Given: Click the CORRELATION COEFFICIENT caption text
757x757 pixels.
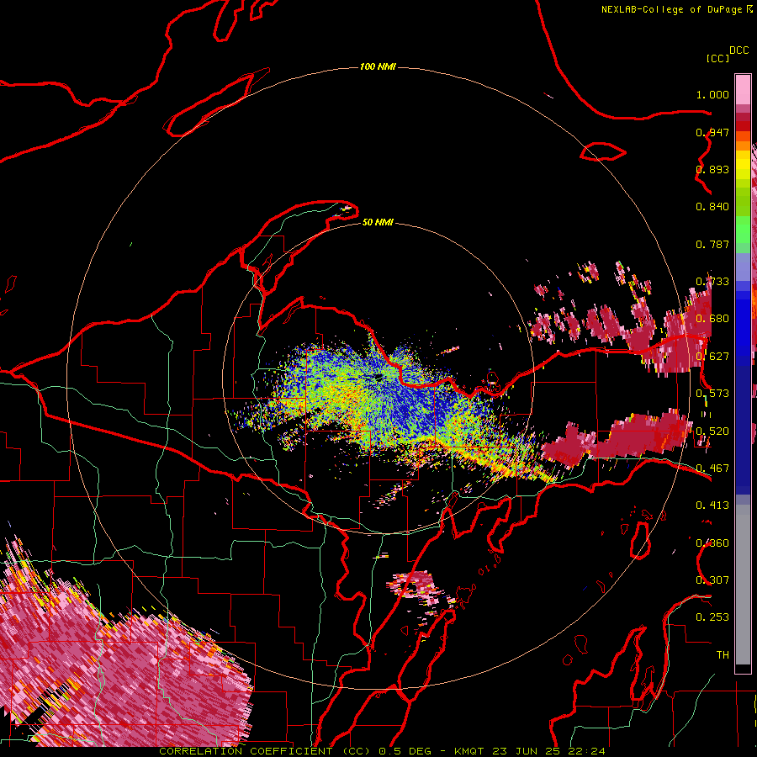Looking at the screenshot, I should click(x=246, y=751).
